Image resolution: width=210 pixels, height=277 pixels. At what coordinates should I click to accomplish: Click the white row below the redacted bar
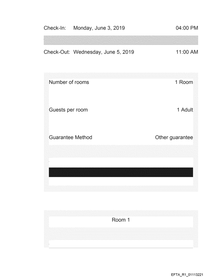tap(121, 181)
